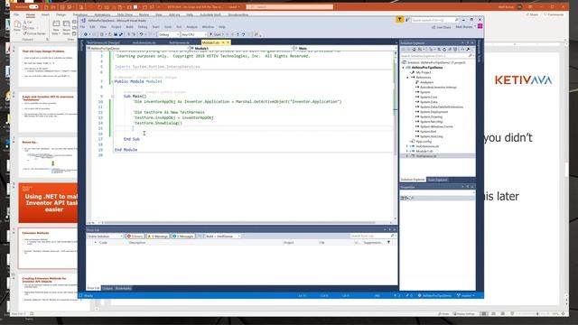This screenshot has width=578, height=325.
Task: Click PowerPoint Normal view icon in status bar
Action: click(484, 313)
